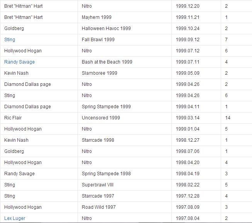Click Kevin Nash in the Slamboree row

[16, 73]
